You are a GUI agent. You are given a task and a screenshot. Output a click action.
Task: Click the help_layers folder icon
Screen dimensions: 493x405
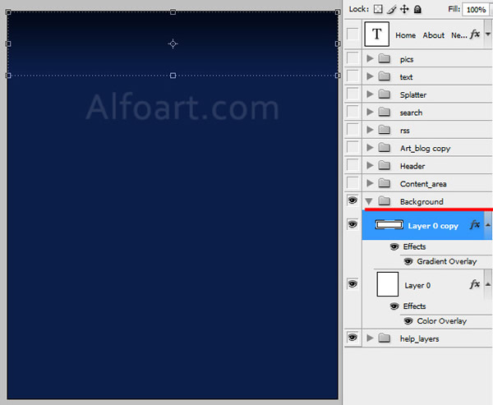click(385, 338)
